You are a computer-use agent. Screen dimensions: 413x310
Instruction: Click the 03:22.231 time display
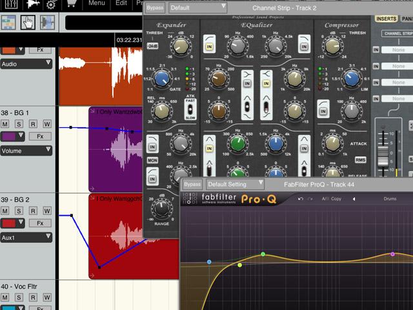click(129, 40)
